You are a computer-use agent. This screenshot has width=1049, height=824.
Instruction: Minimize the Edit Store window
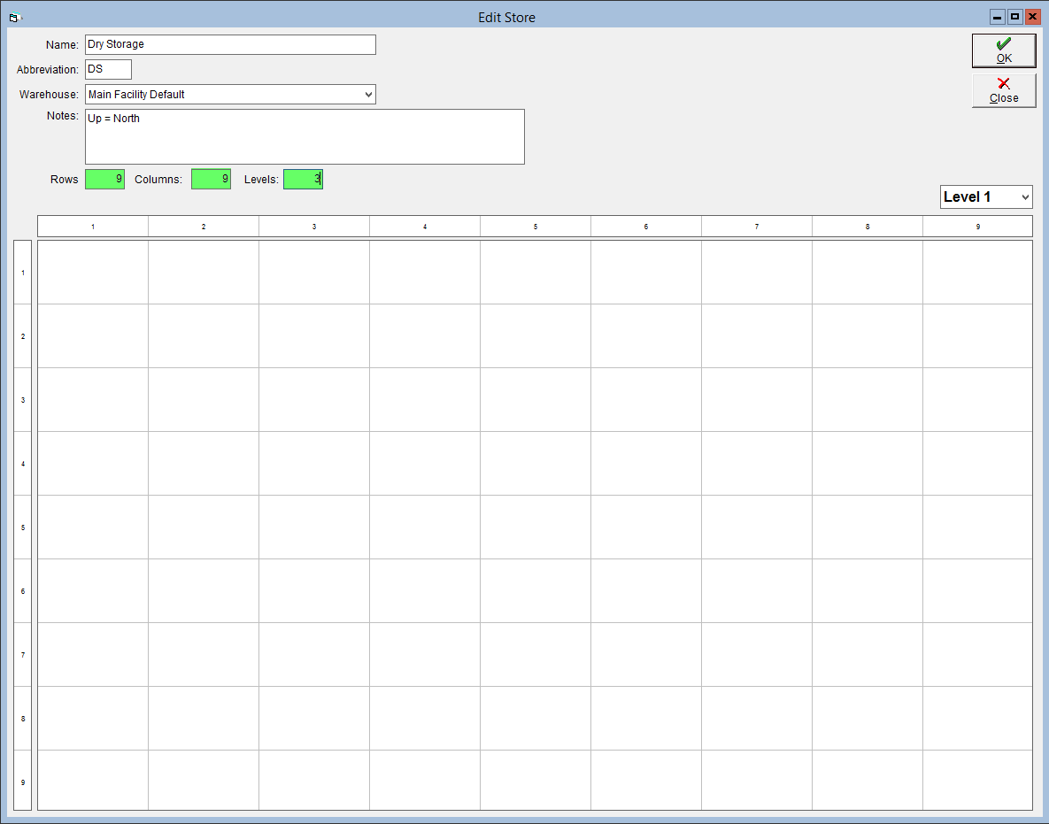998,17
